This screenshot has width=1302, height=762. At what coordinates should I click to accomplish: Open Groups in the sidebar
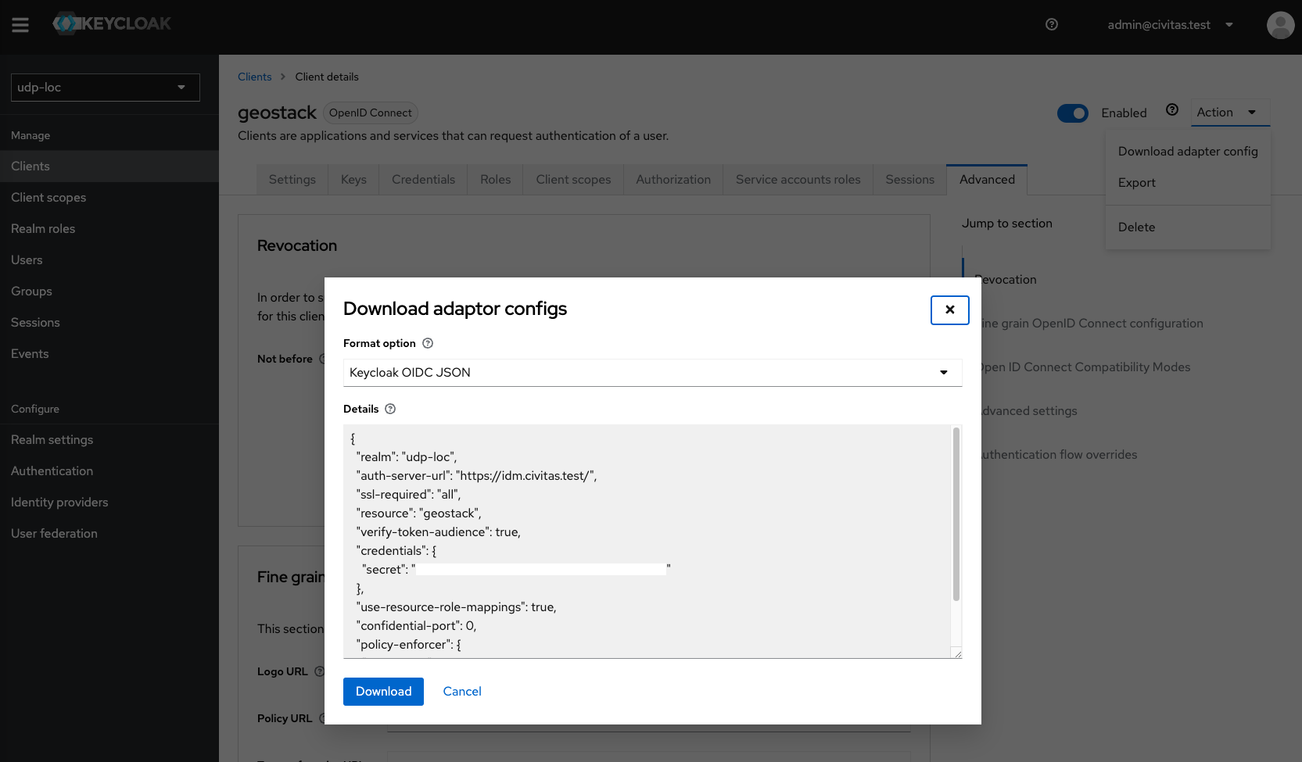click(x=109, y=292)
